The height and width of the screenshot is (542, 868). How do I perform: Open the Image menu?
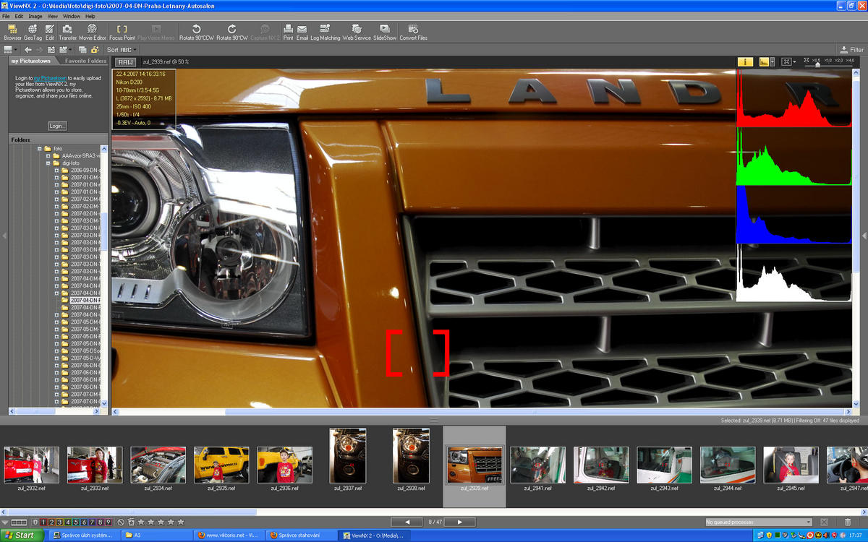(35, 16)
